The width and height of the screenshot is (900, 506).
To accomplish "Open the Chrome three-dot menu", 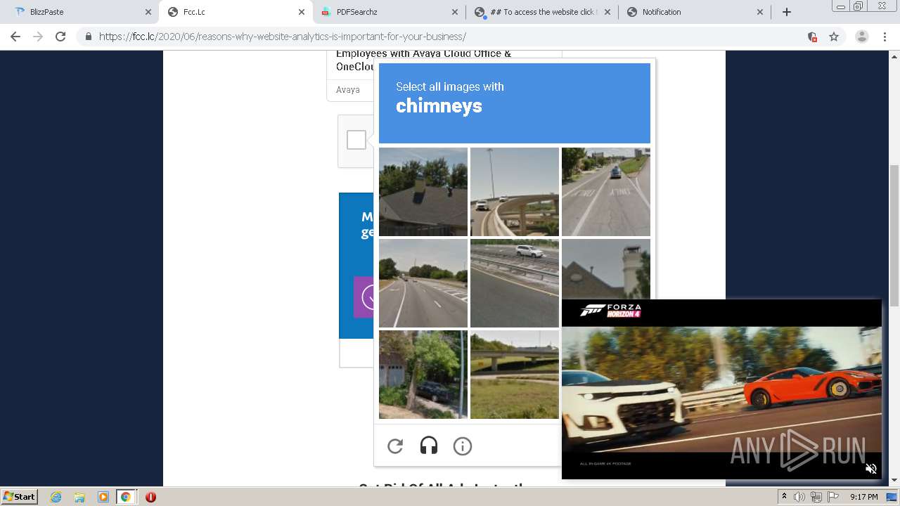I will 885,37.
